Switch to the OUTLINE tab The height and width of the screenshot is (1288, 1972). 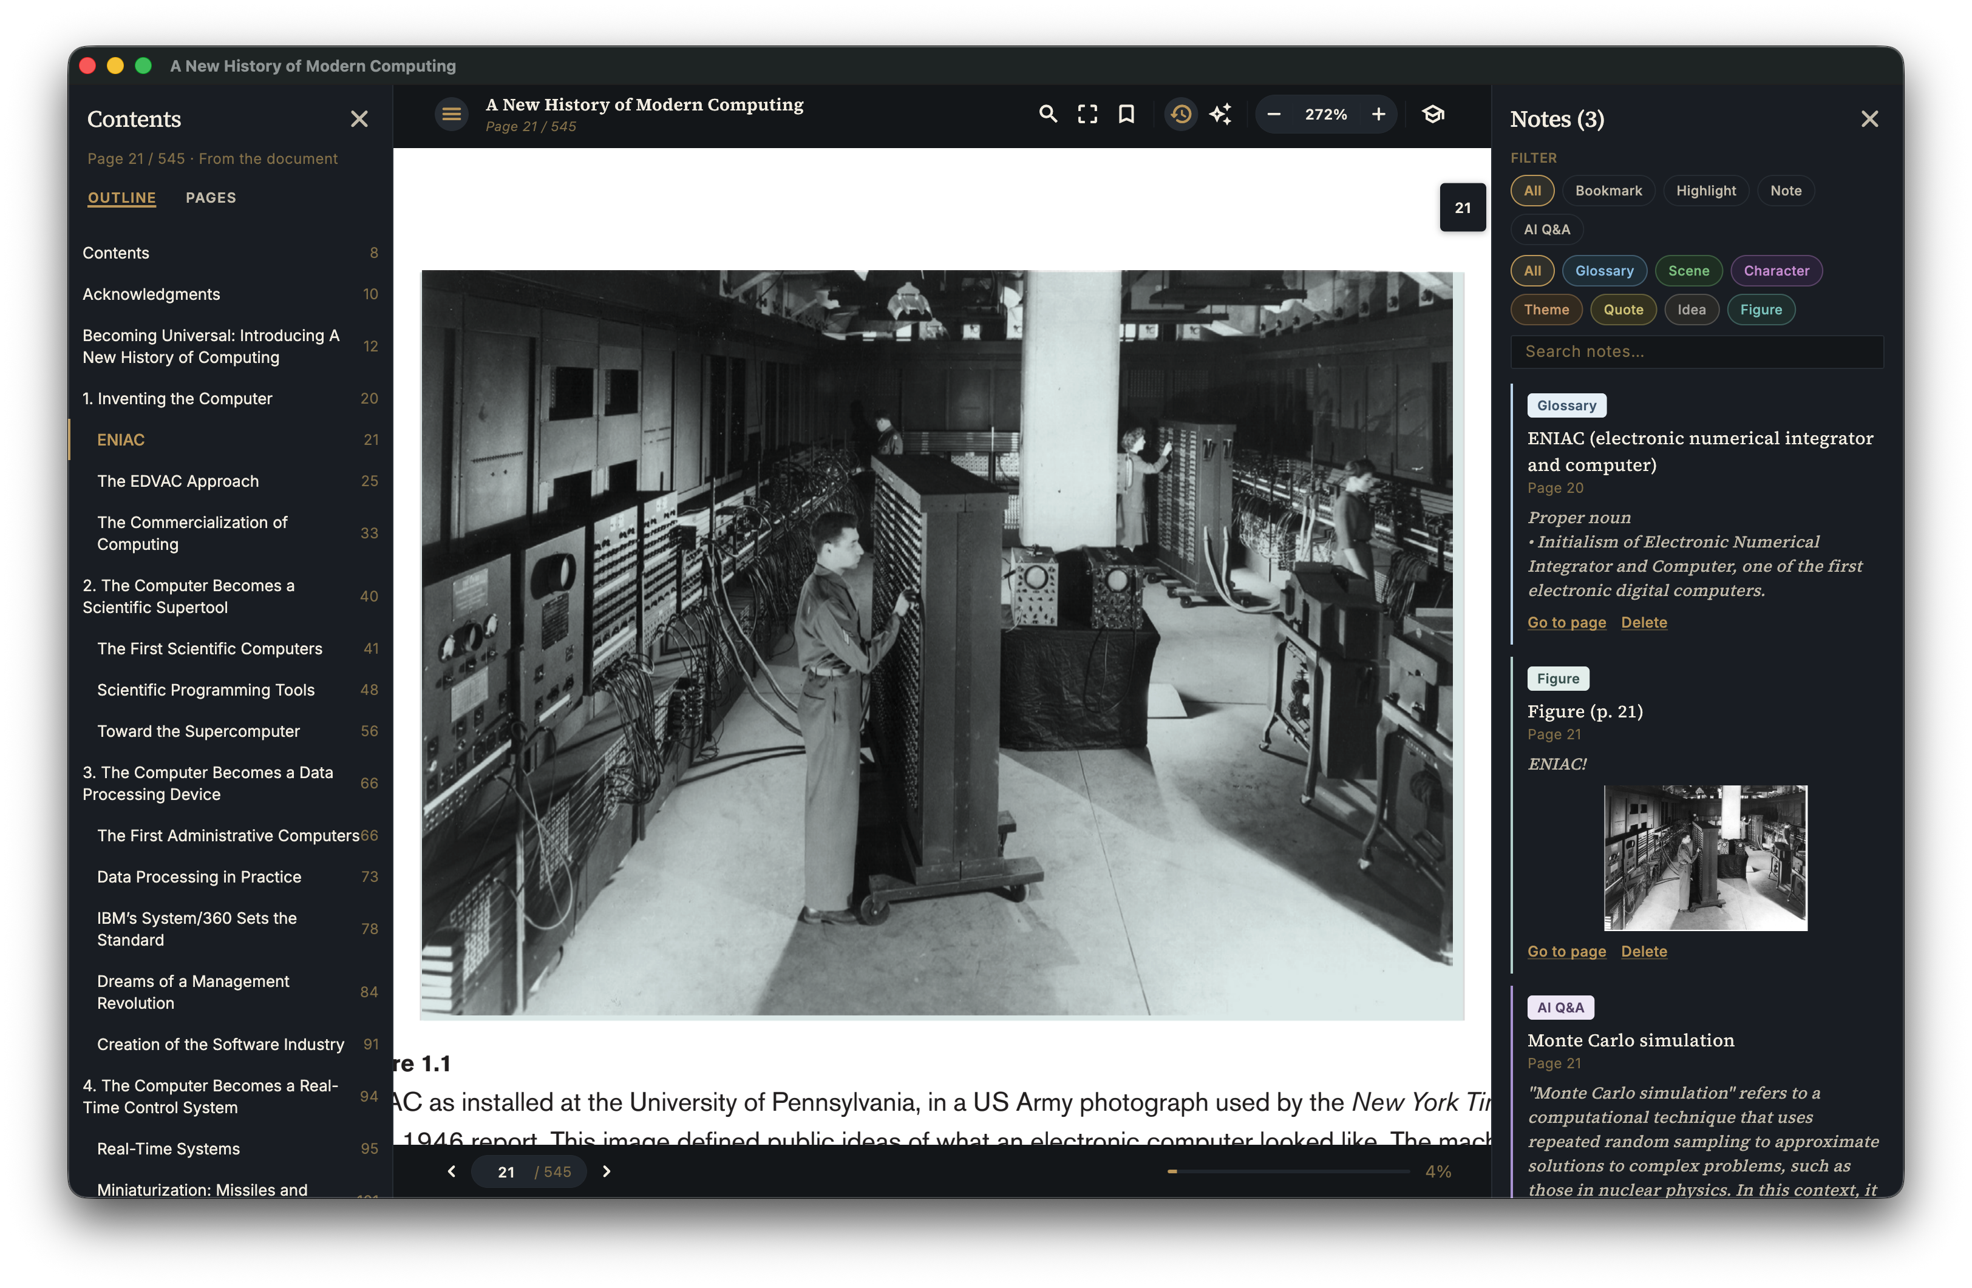(x=122, y=198)
